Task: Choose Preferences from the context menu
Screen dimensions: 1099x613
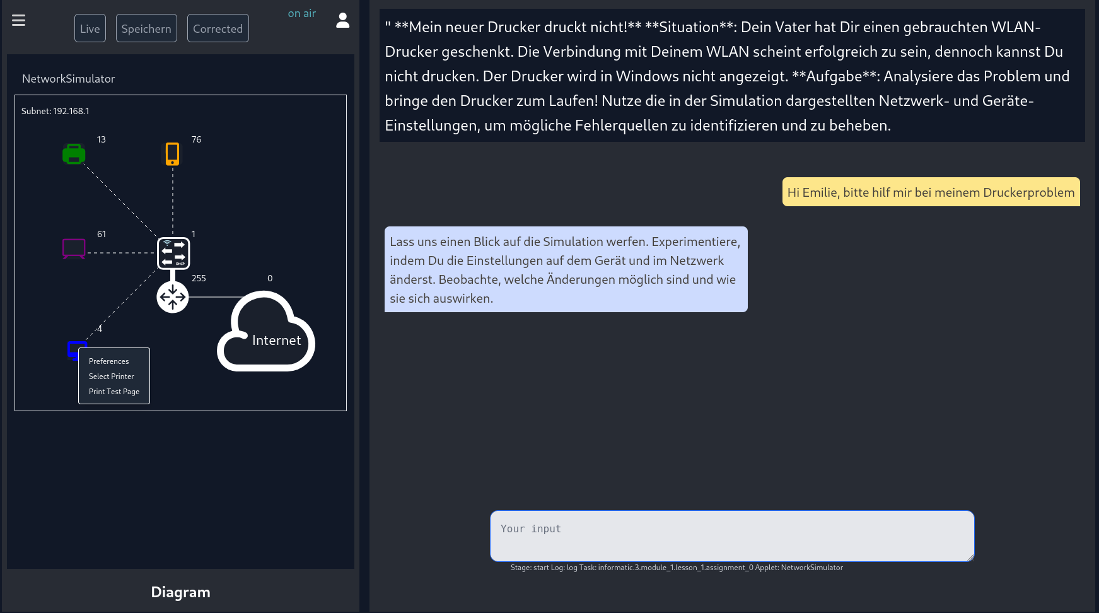Action: 109,361
